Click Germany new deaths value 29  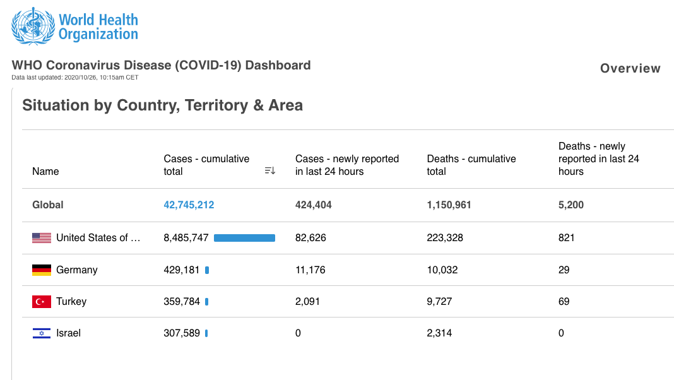coord(564,270)
